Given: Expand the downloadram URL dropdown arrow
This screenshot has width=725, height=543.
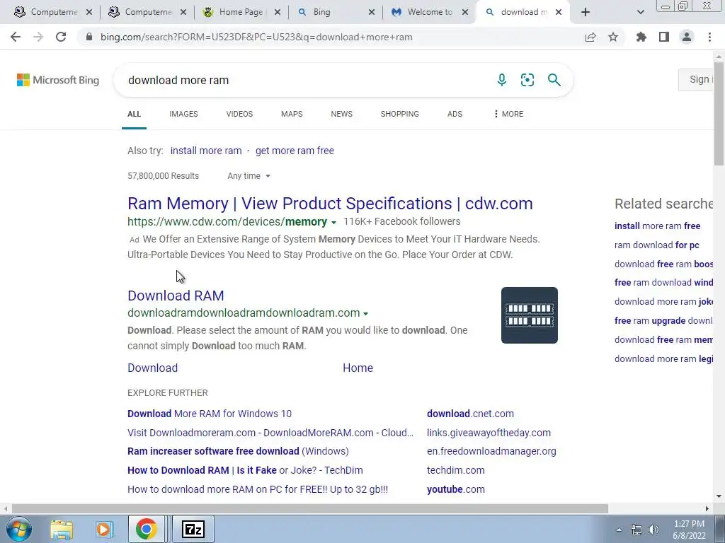Looking at the screenshot, I should coord(366,313).
